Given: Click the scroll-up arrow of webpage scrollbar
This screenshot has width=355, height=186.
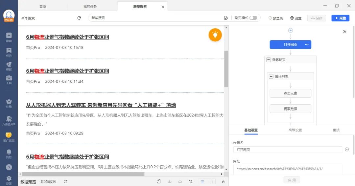Looking at the screenshot, I should pos(226,28).
